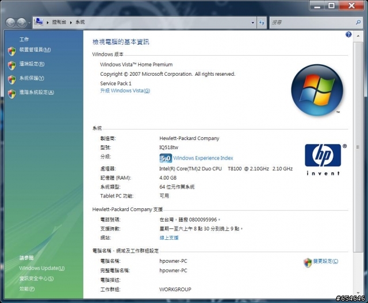The height and width of the screenshot is (303, 368).
Task: Open 系統保護(V) system protection link
Action: [x=32, y=78]
